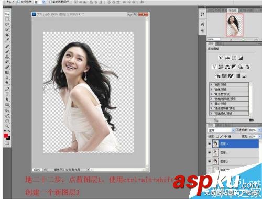Select the Spot Healing Brush tool
The height and width of the screenshot is (199, 262).
[x=7, y=46]
